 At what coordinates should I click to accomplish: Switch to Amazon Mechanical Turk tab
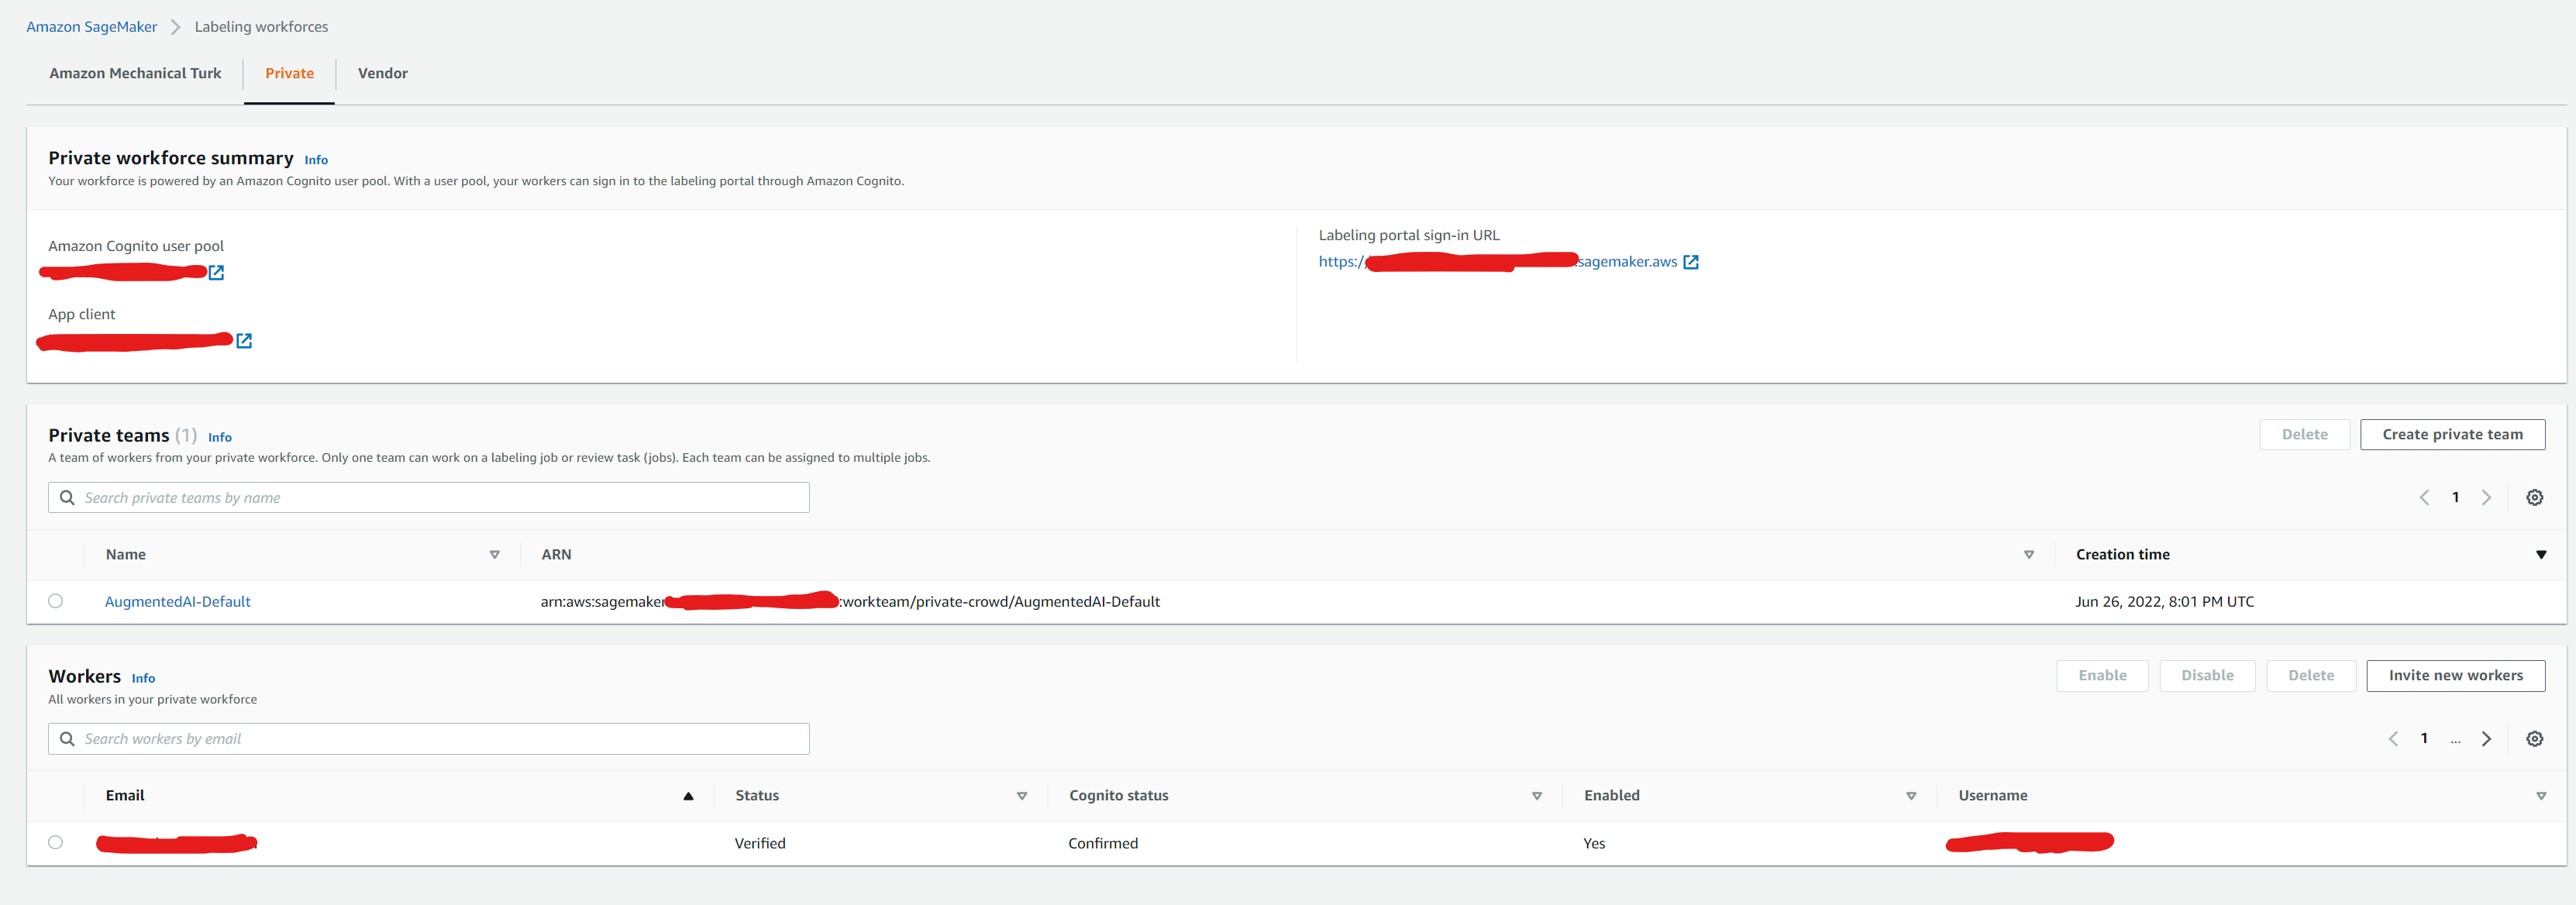click(x=135, y=73)
